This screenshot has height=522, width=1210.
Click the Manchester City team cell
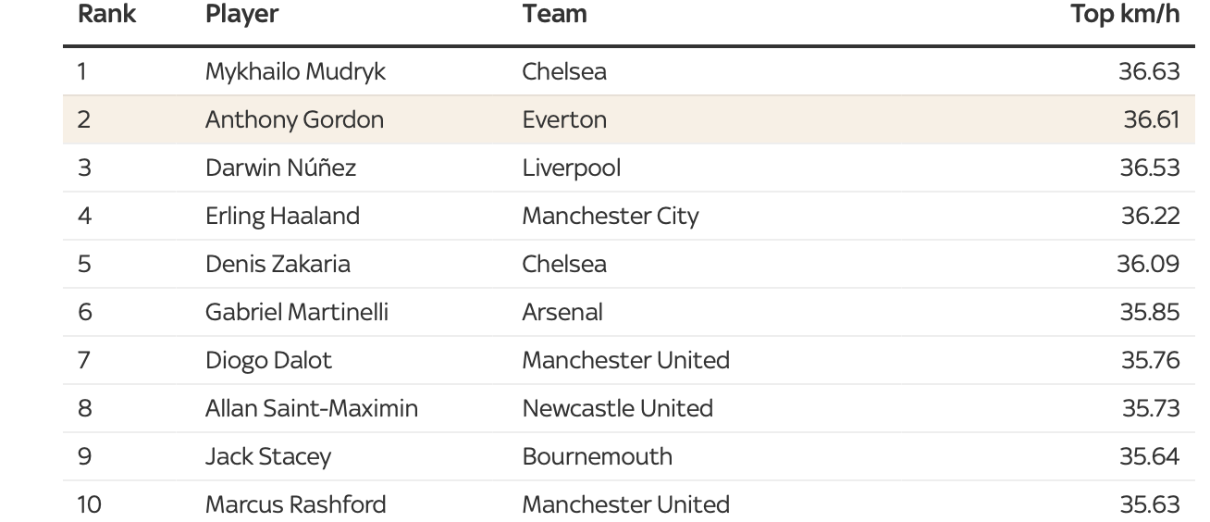pos(610,216)
